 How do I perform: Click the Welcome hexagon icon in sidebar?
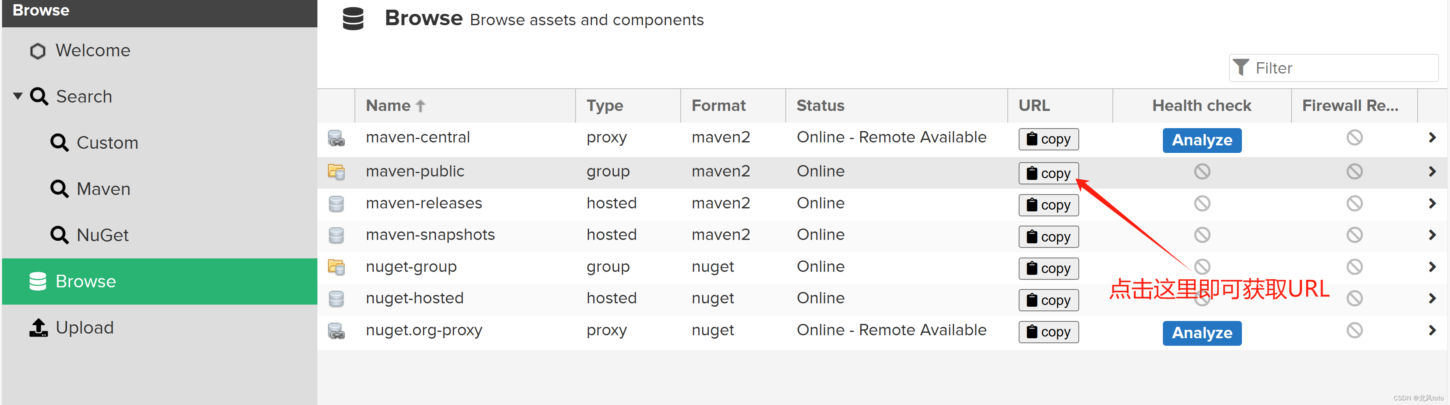pyautogui.click(x=38, y=51)
